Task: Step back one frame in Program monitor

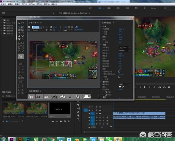Action: 140,87
